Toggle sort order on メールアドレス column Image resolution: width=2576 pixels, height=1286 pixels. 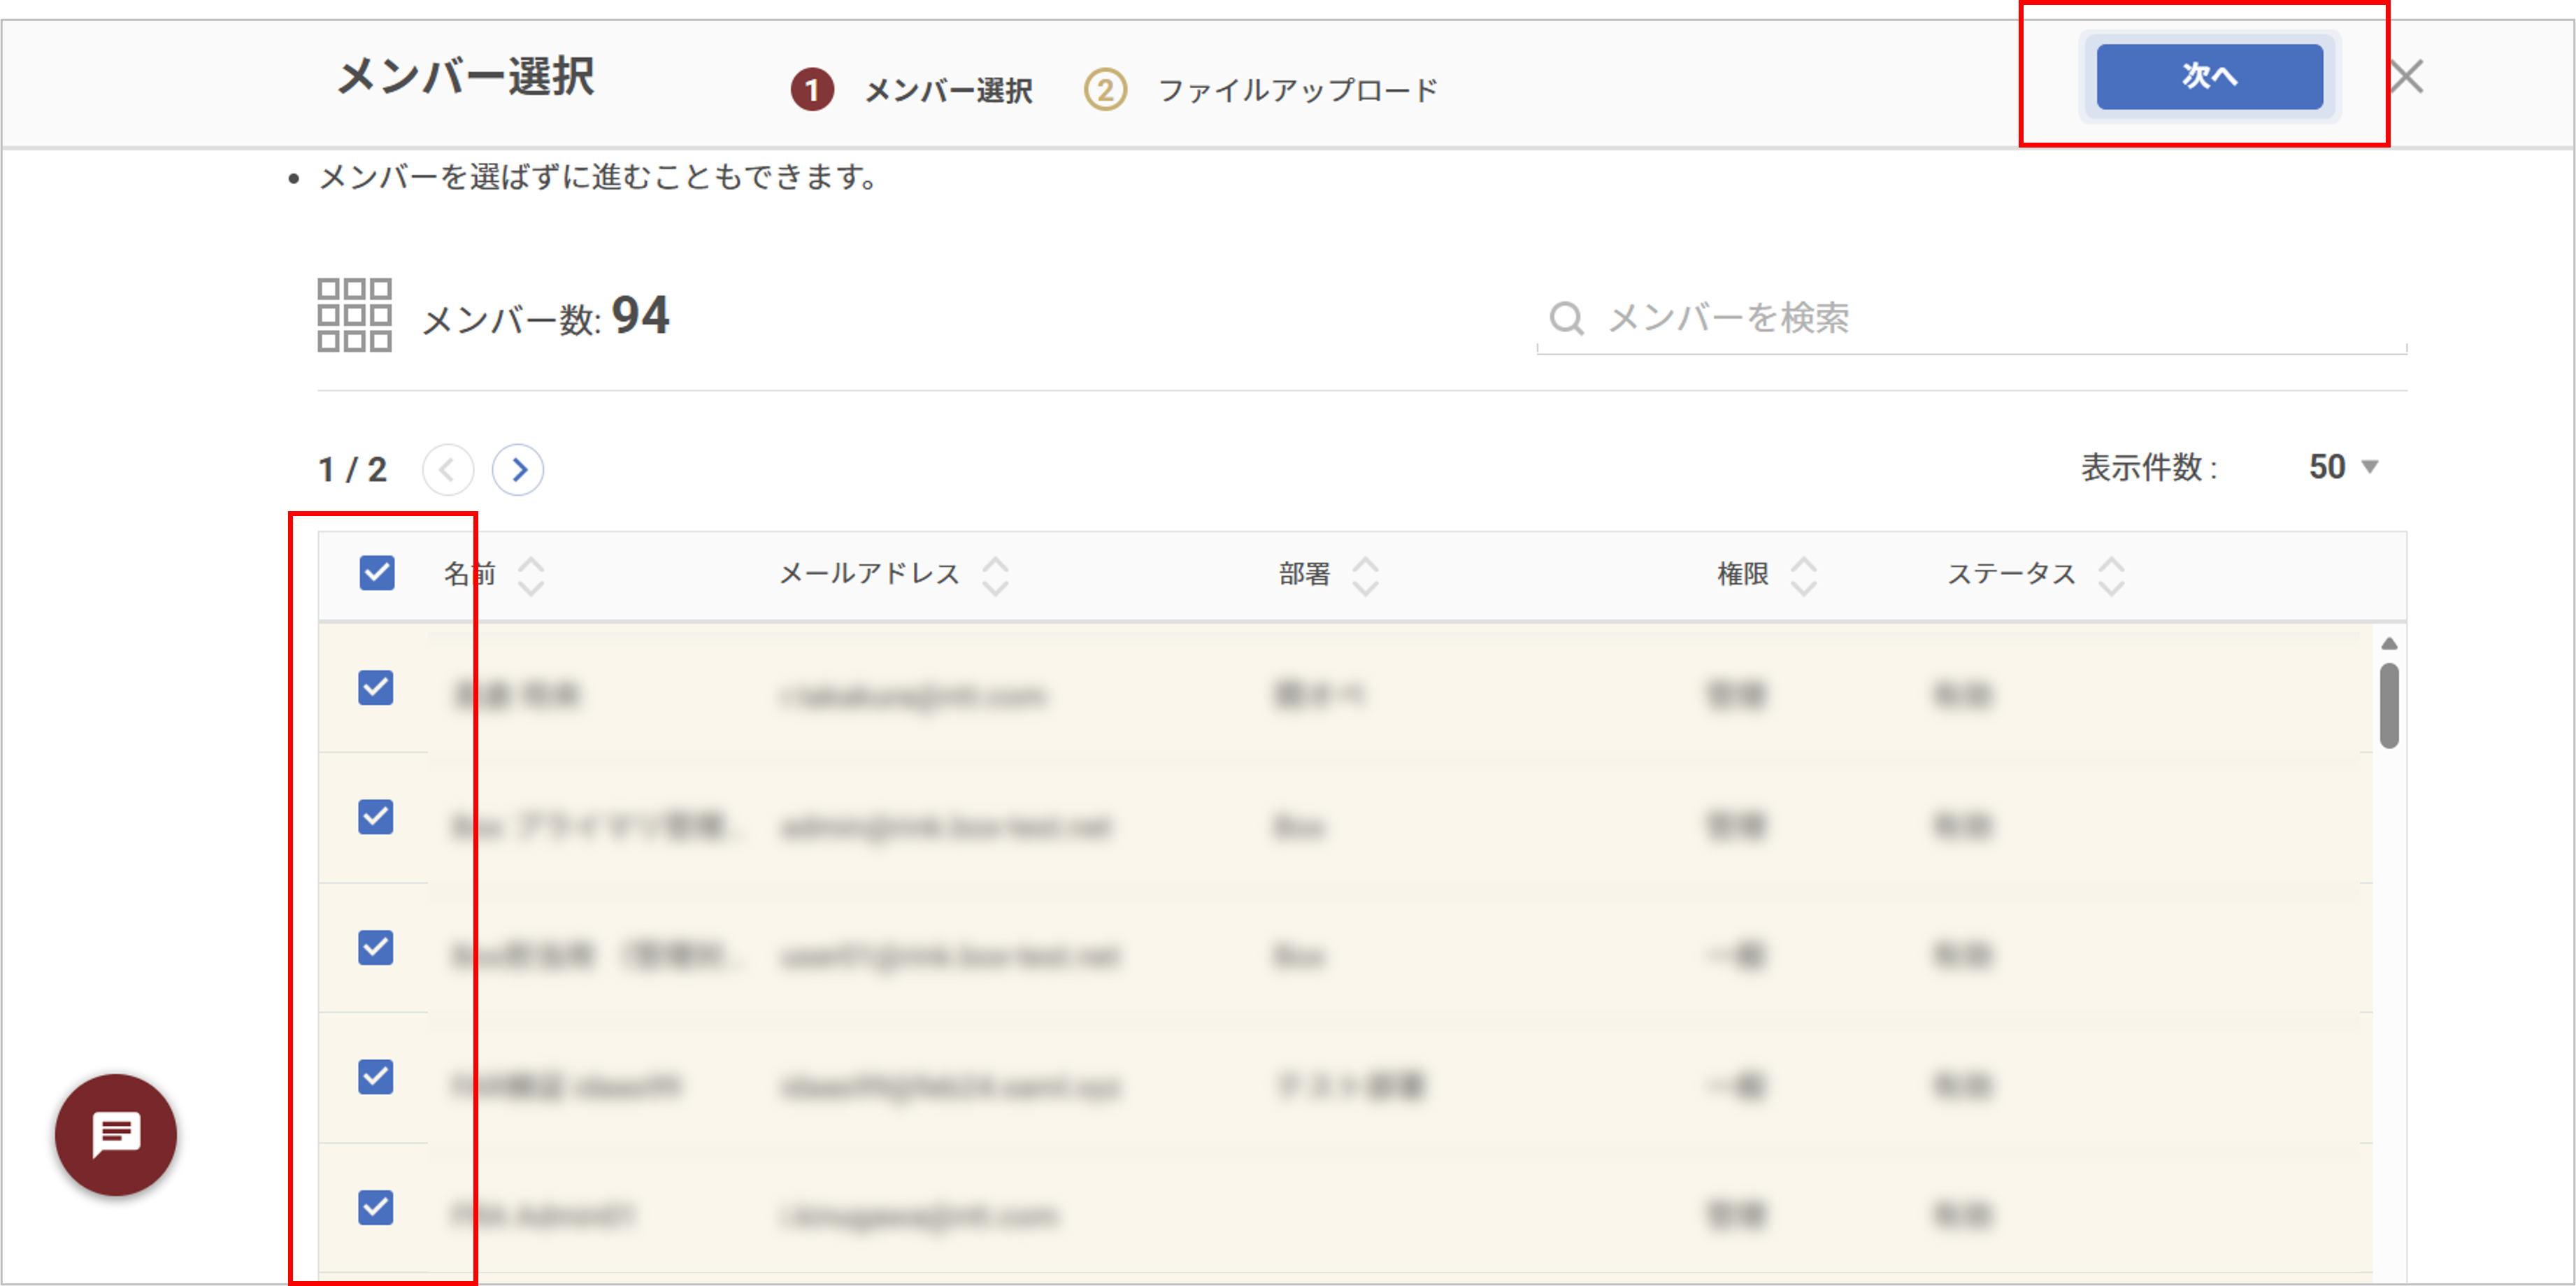tap(994, 575)
